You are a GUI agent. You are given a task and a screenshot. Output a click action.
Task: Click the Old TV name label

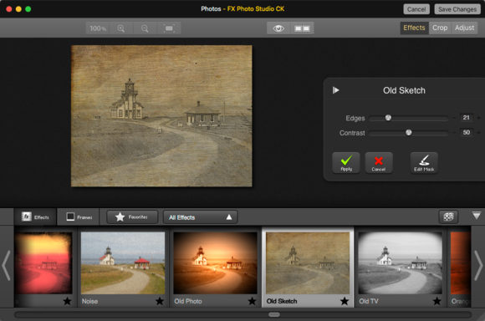pos(369,301)
